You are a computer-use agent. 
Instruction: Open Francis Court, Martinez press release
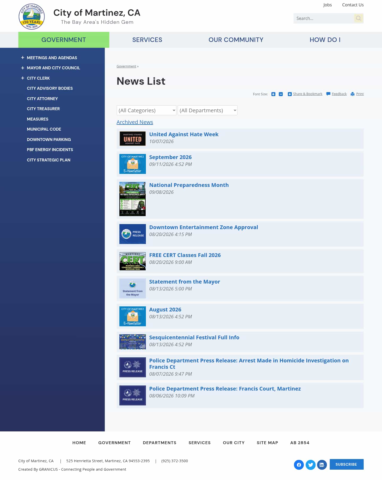(x=225, y=389)
